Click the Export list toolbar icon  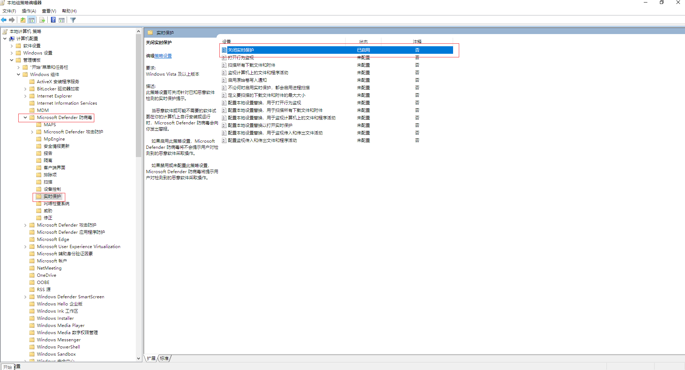[x=42, y=20]
